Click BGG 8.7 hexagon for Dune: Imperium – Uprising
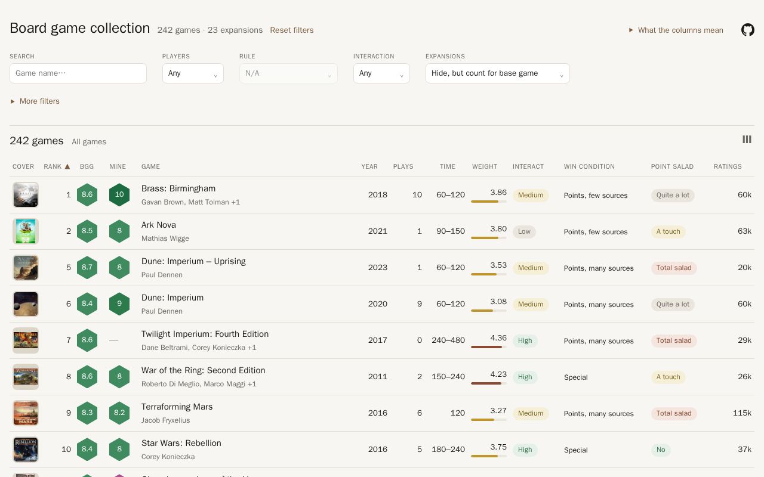Viewport: 764px width, 477px height. coord(87,268)
